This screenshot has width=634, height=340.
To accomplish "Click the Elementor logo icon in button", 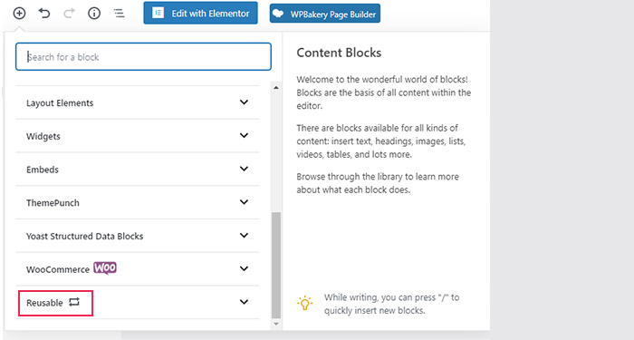I will click(158, 13).
